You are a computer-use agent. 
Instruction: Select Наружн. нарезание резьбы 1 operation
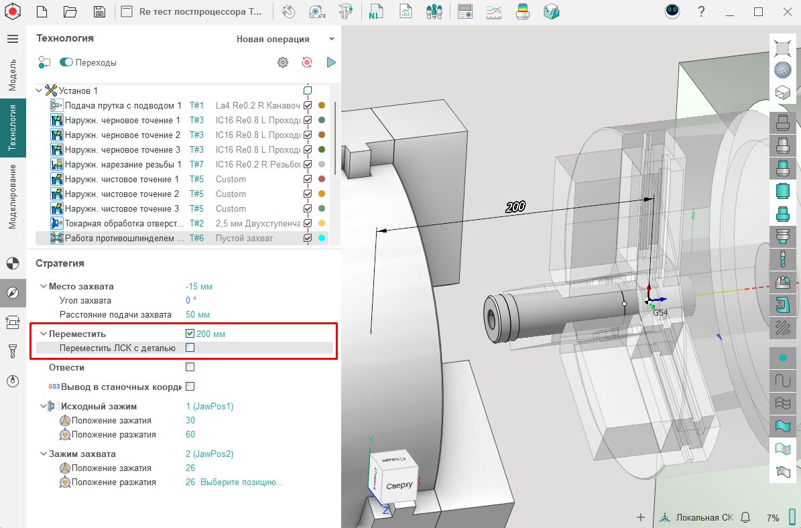123,164
